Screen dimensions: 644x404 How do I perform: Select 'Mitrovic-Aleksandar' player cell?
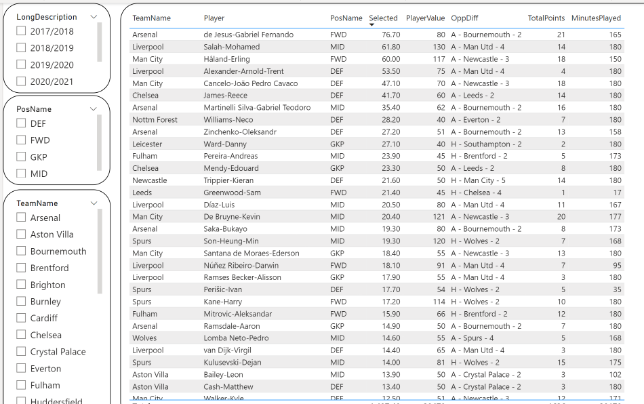tap(238, 314)
